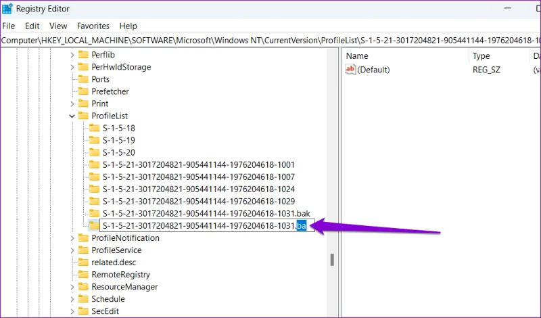Select the key name ending in 1007
541x318 pixels.
[199, 177]
